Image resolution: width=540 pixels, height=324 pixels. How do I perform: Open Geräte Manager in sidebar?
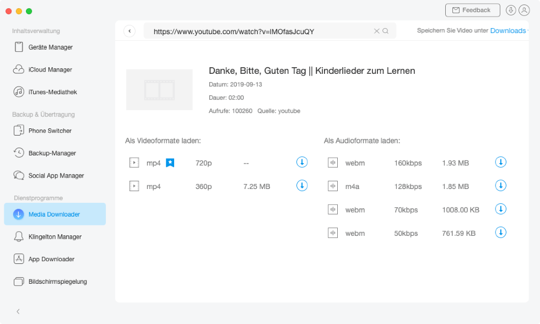point(51,47)
